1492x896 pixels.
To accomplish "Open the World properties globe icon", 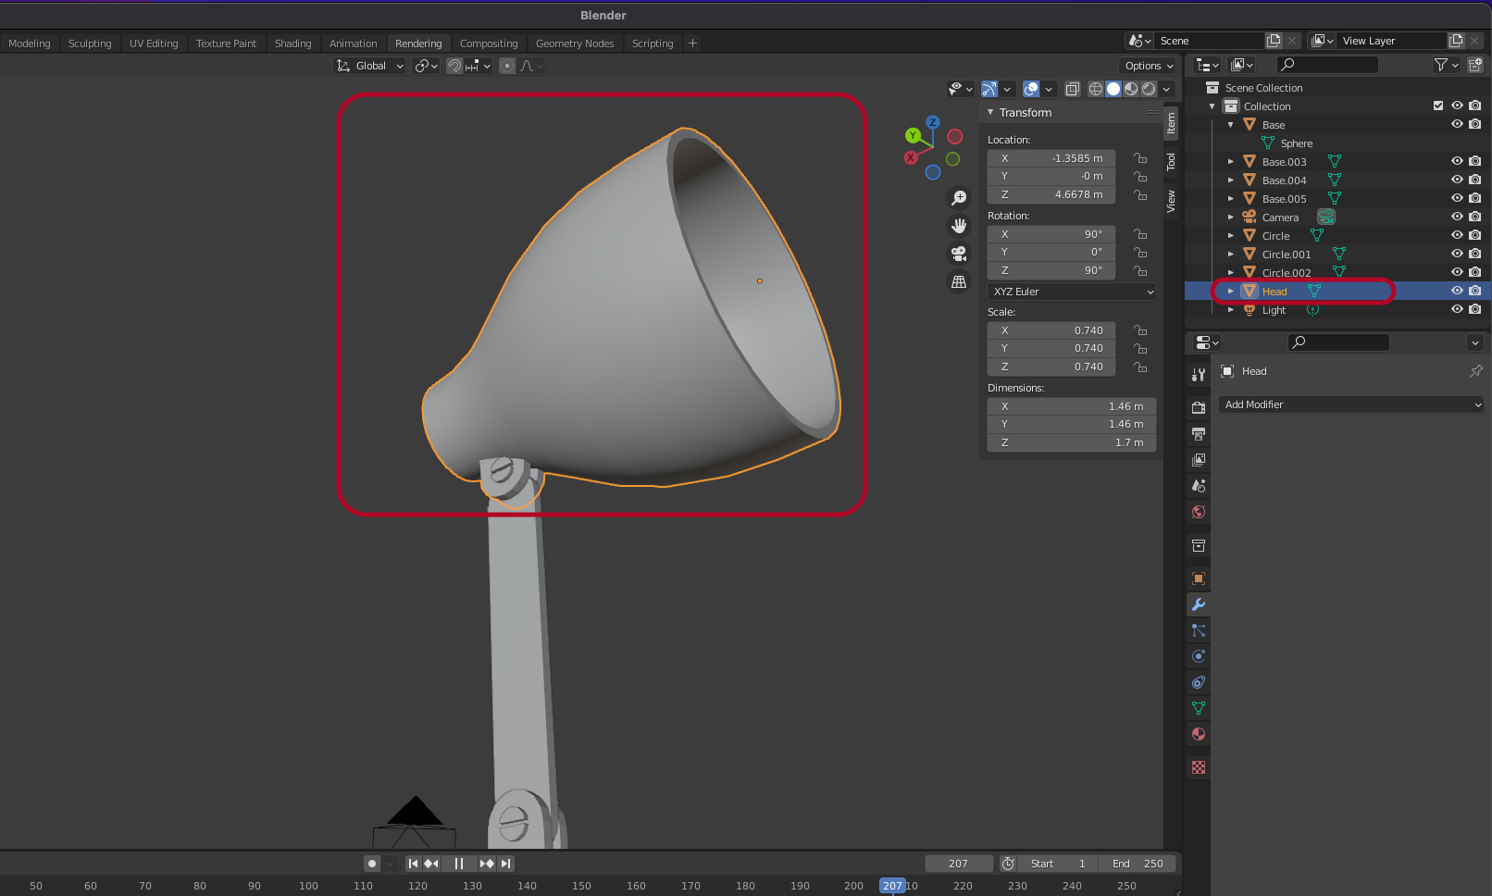I will coord(1199,512).
